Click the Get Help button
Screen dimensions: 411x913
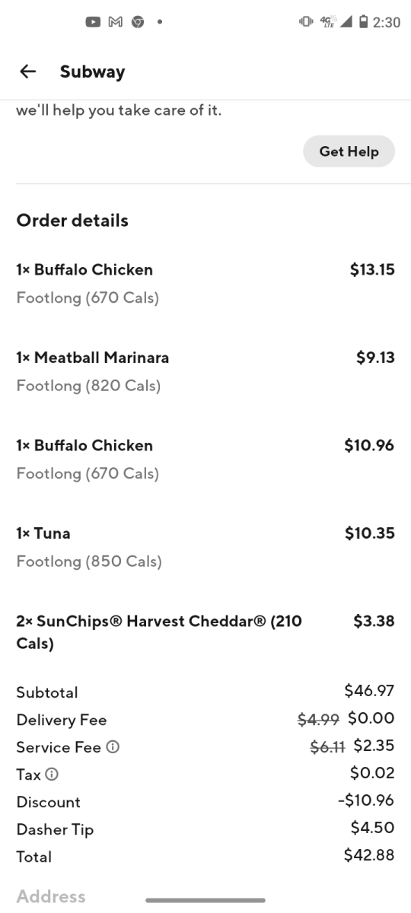(349, 151)
